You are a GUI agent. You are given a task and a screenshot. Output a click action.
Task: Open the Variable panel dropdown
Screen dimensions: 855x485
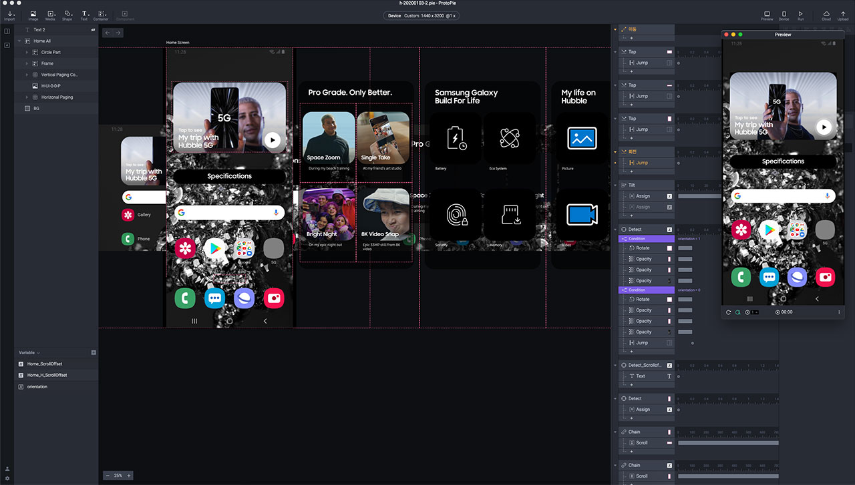(x=38, y=353)
